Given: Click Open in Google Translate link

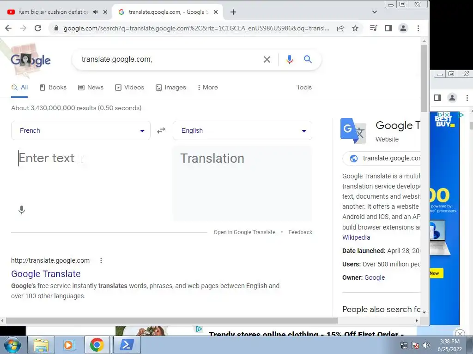Looking at the screenshot, I should [x=245, y=232].
